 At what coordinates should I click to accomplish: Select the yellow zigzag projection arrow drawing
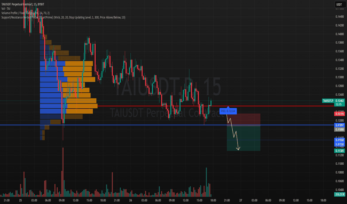(x=233, y=132)
